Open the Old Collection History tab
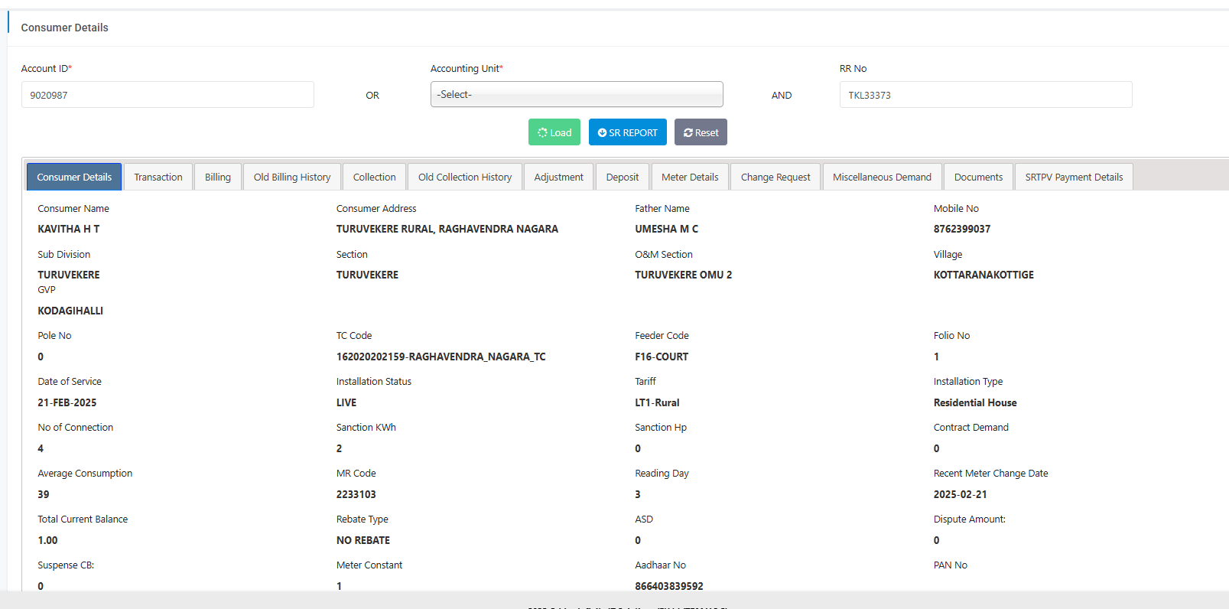The width and height of the screenshot is (1229, 609). [465, 177]
